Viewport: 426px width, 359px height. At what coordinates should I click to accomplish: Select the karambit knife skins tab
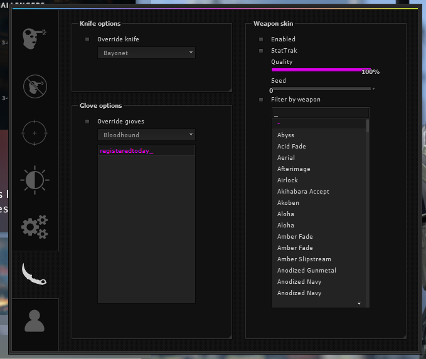pos(35,274)
